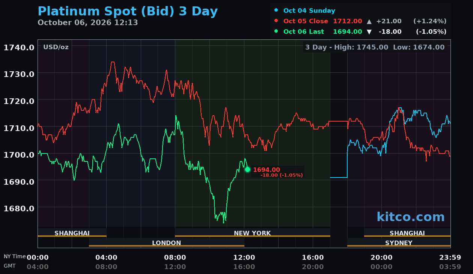The width and height of the screenshot is (473, 274).
Task: Click the 'Platinum Spot (Bid) 3 Day' title
Action: point(128,11)
